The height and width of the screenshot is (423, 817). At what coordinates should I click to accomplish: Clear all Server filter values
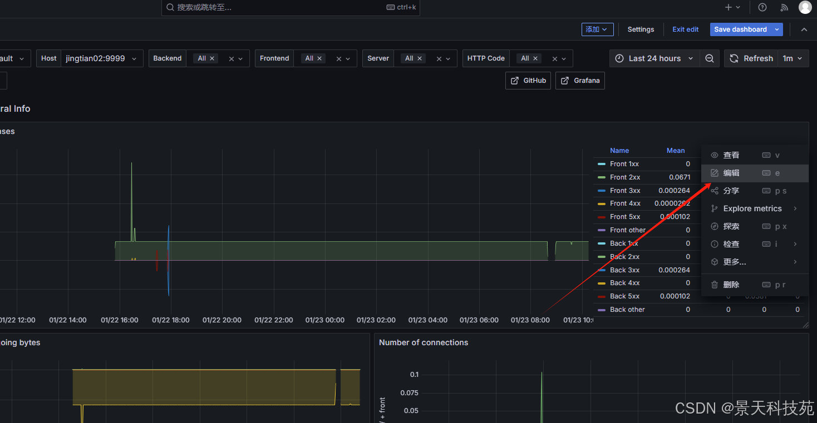tap(439, 58)
